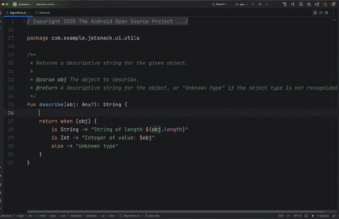Open the more actions menu beside debug
339x219 pixels.
(x=267, y=4)
